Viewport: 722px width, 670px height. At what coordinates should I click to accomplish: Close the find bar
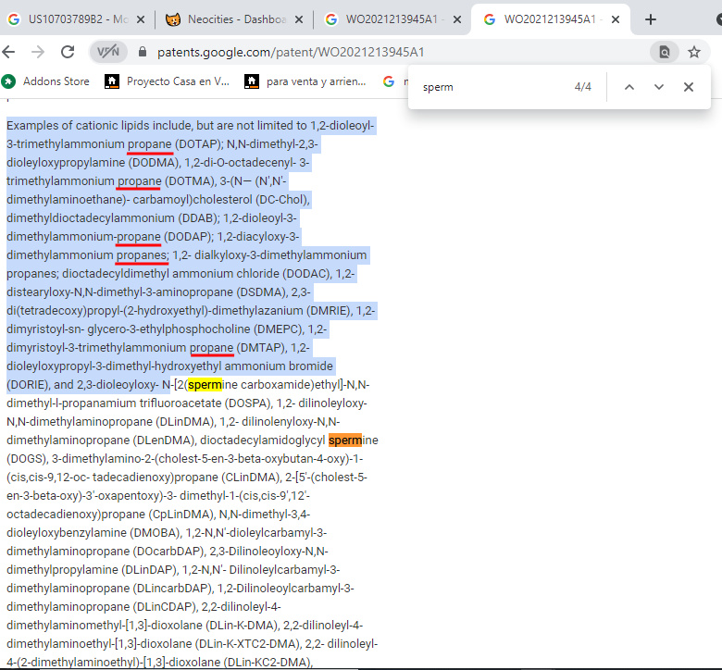click(688, 87)
